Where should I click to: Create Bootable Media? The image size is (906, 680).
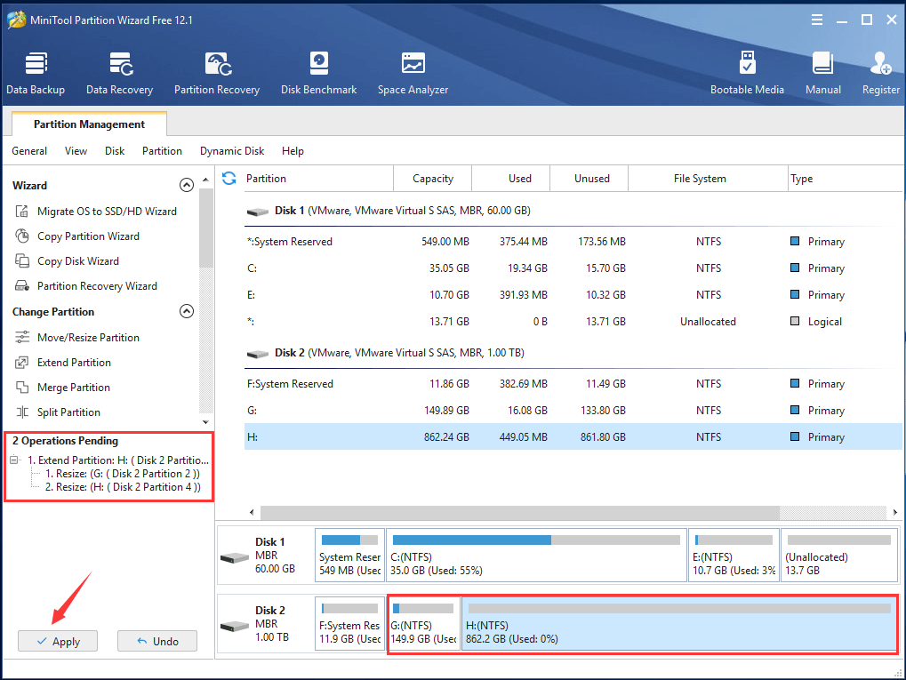tap(747, 74)
